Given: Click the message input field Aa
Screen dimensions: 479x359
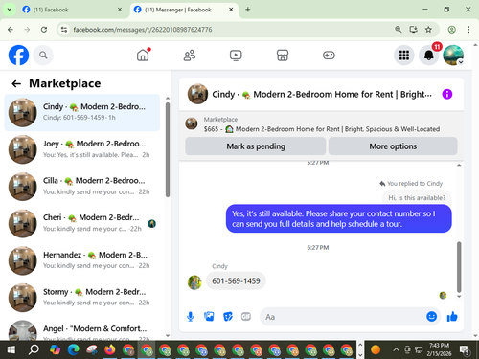Looking at the screenshot, I should click(342, 317).
